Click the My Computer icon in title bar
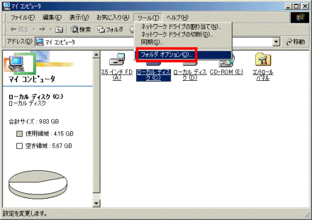This screenshot has width=312, height=220. [7, 6]
